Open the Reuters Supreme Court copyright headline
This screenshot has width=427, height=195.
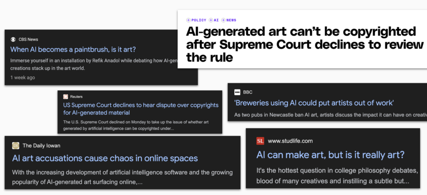pyautogui.click(x=141, y=109)
